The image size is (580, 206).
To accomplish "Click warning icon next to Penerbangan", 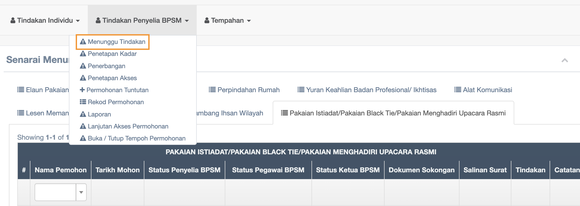I will click(x=83, y=66).
